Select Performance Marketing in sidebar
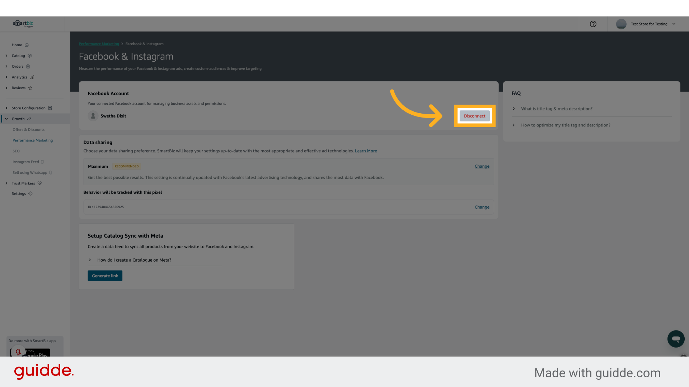 [x=33, y=140]
